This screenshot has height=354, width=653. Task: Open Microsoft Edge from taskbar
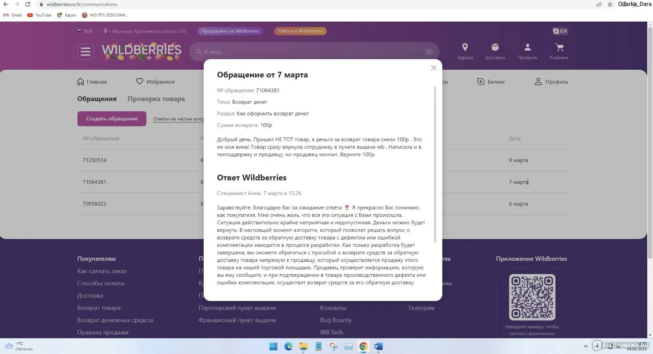[x=289, y=347]
